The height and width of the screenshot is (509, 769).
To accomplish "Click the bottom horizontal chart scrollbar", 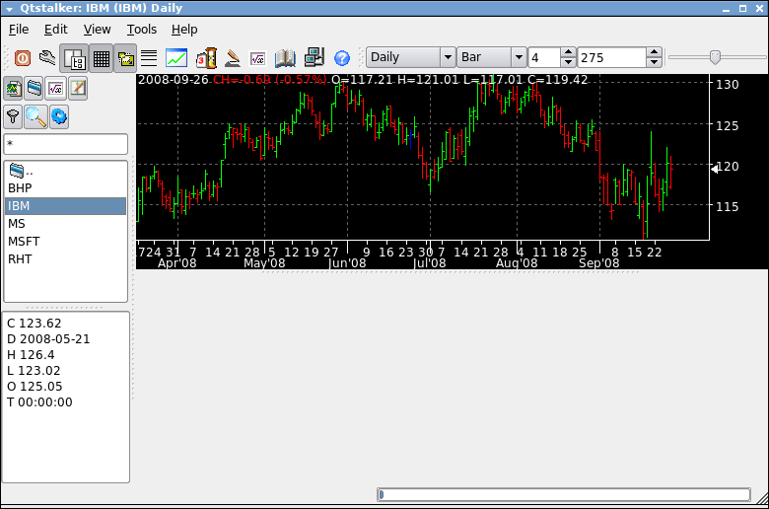I will click(564, 495).
